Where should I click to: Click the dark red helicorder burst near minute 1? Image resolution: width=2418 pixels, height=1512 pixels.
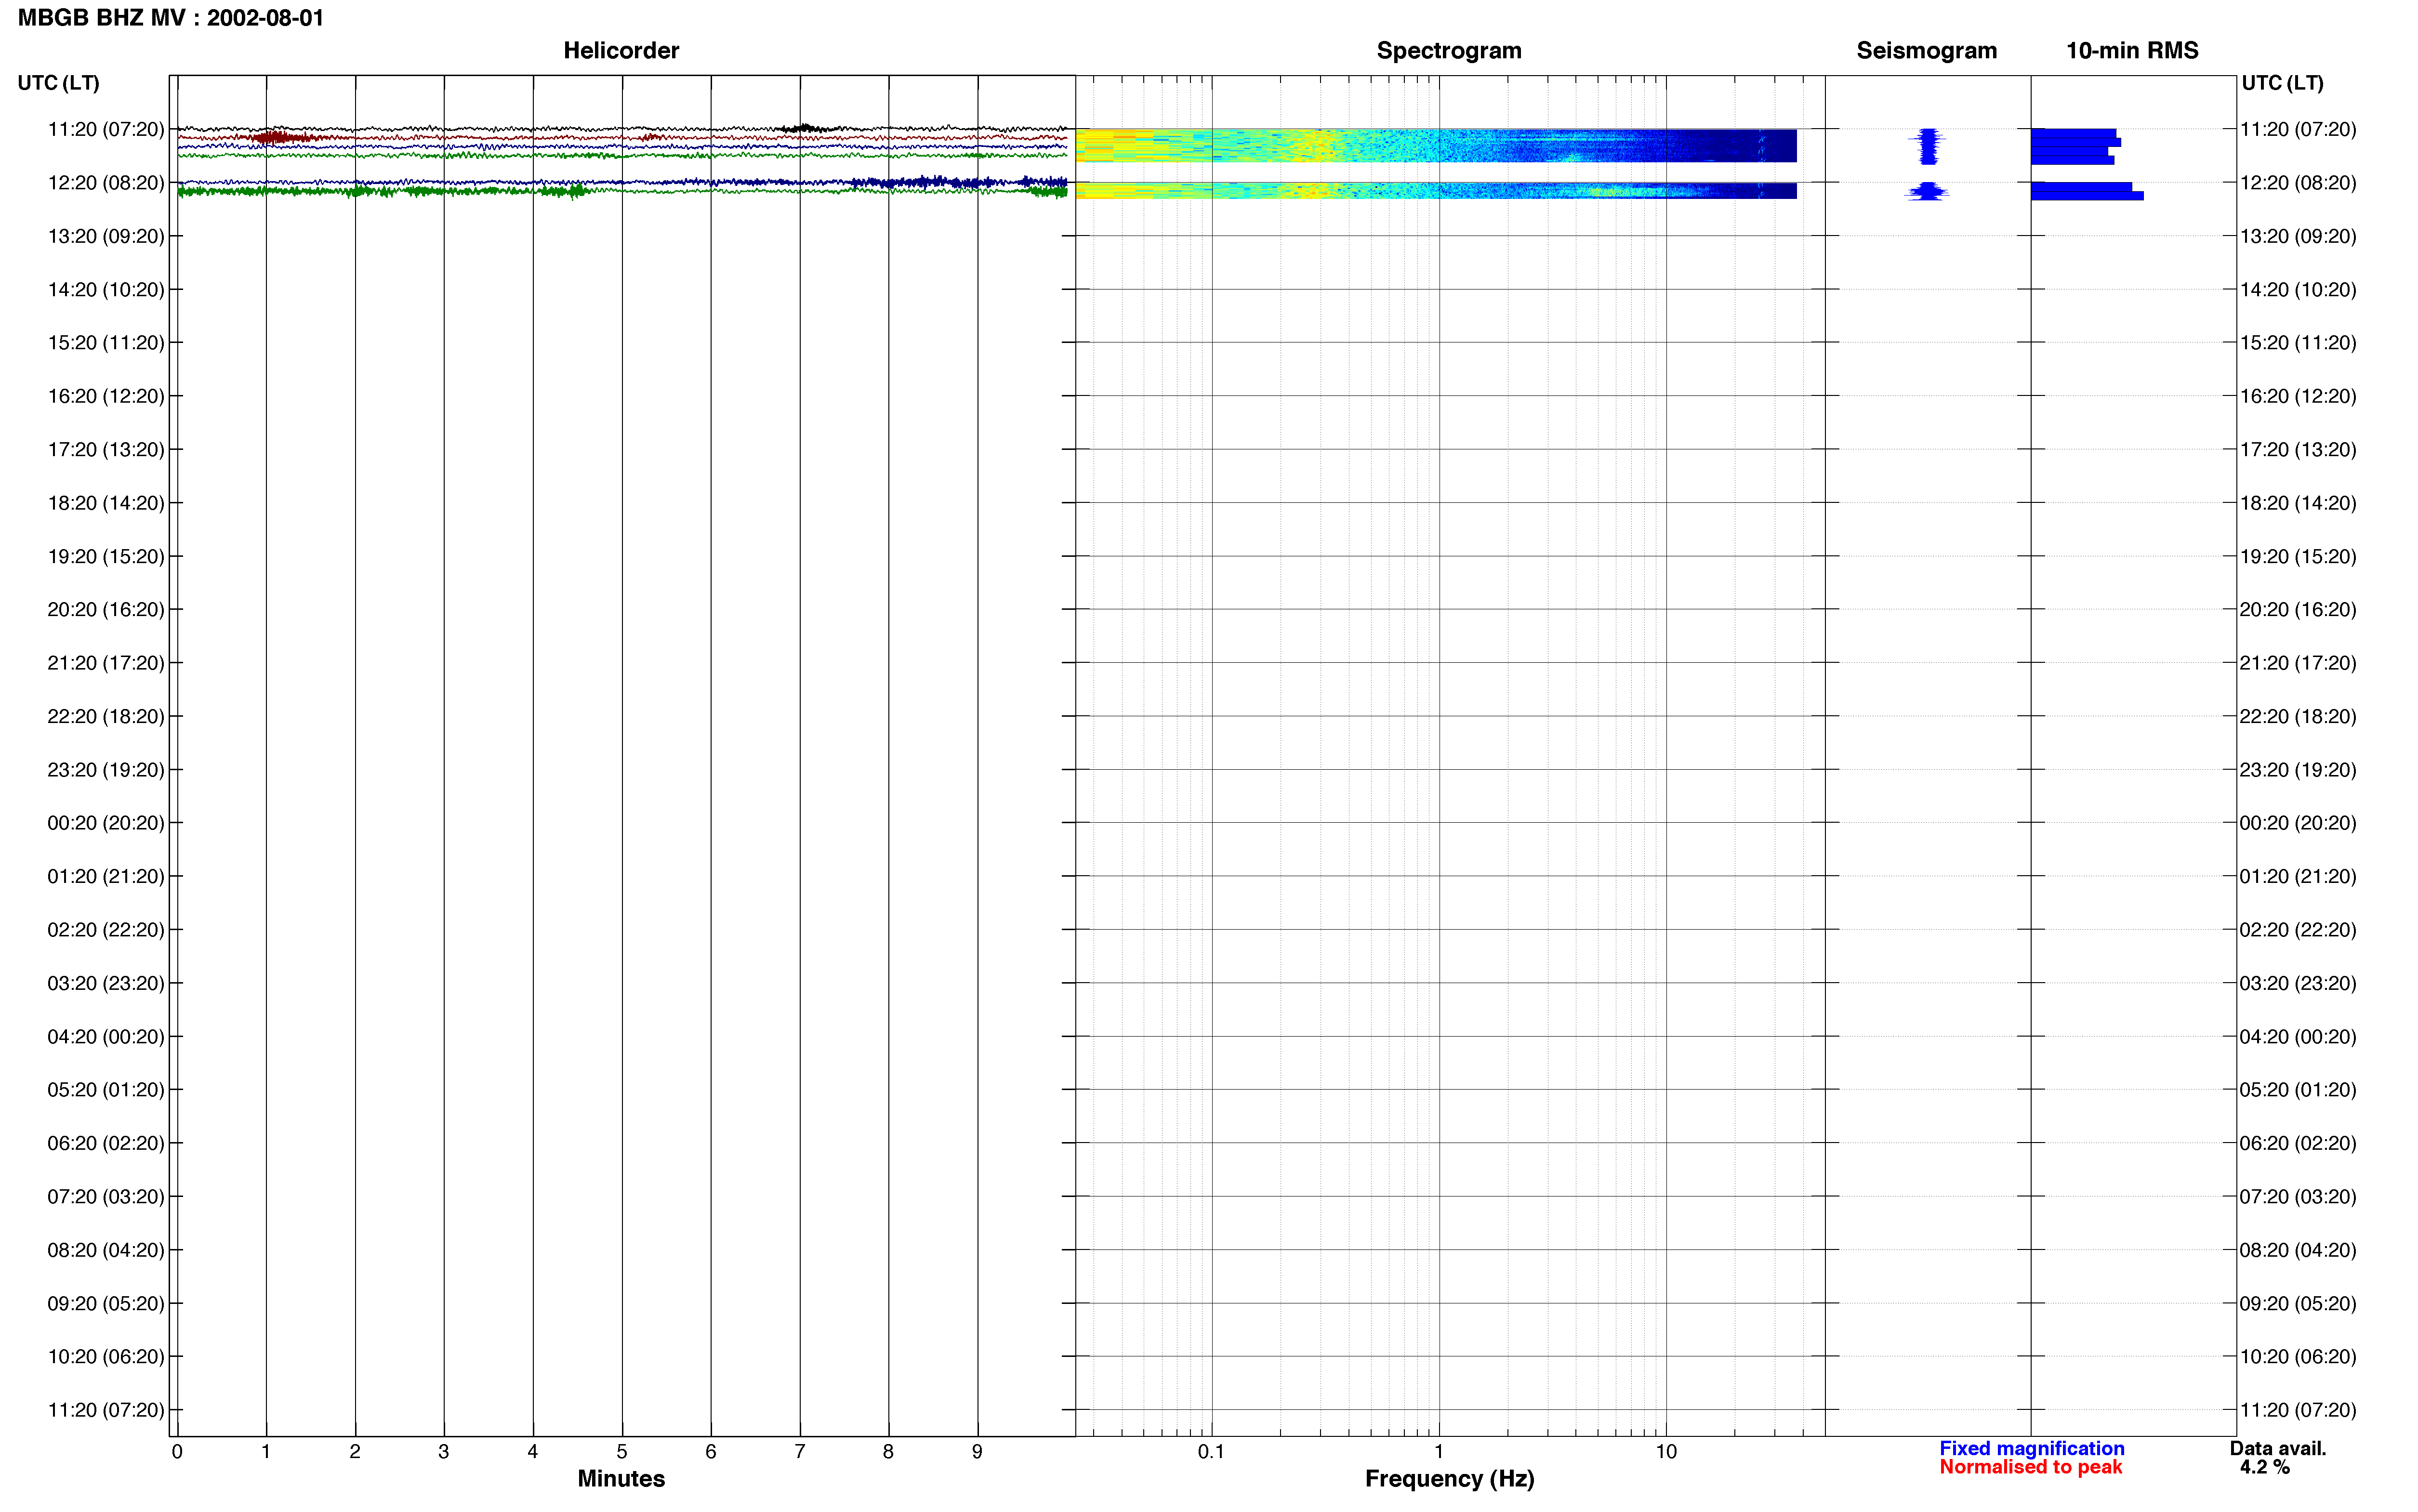coord(279,137)
